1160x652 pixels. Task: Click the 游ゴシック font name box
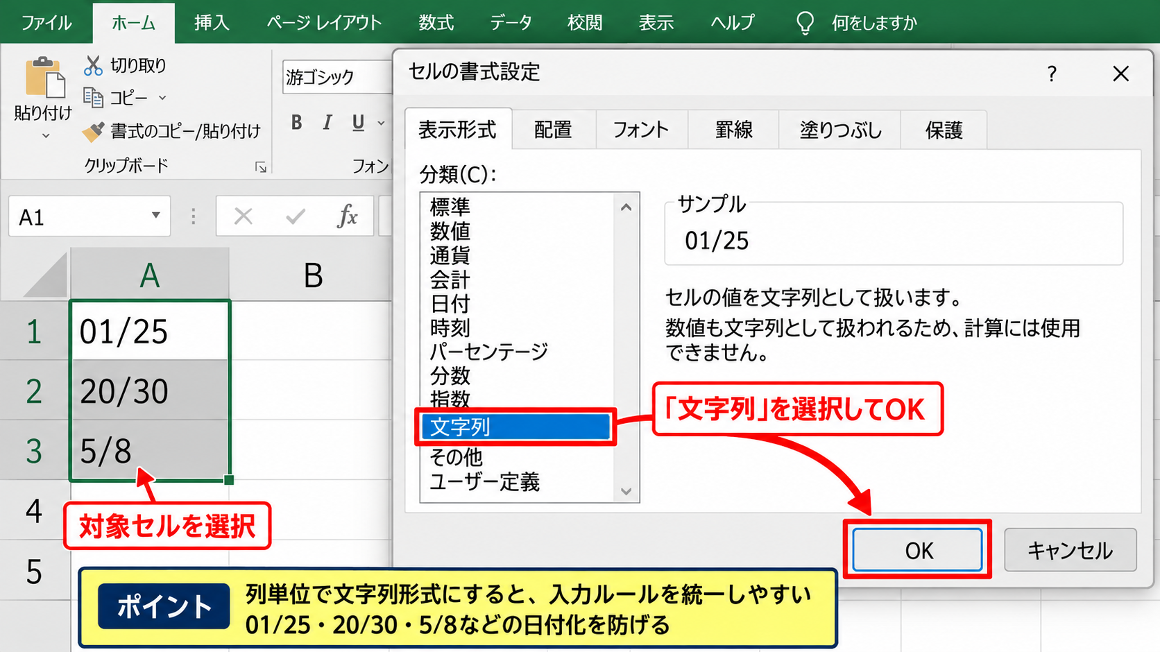click(336, 76)
